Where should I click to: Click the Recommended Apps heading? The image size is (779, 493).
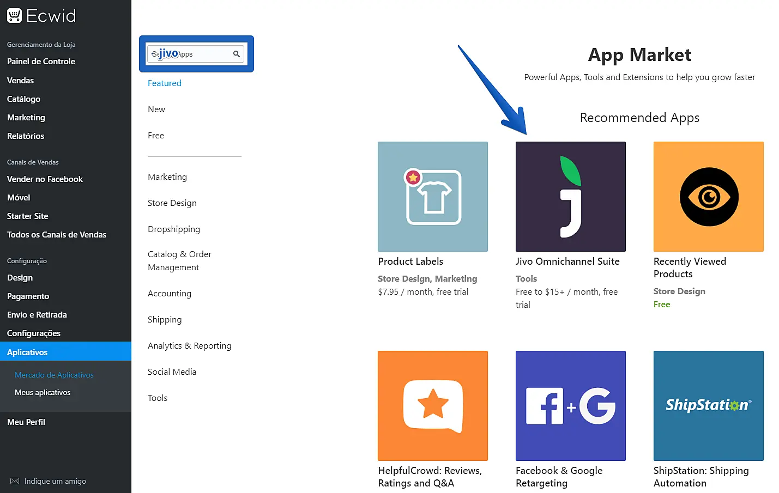(x=639, y=118)
